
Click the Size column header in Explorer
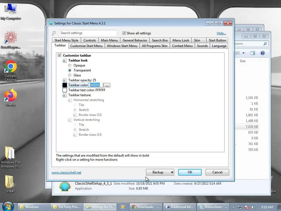(x=243, y=61)
